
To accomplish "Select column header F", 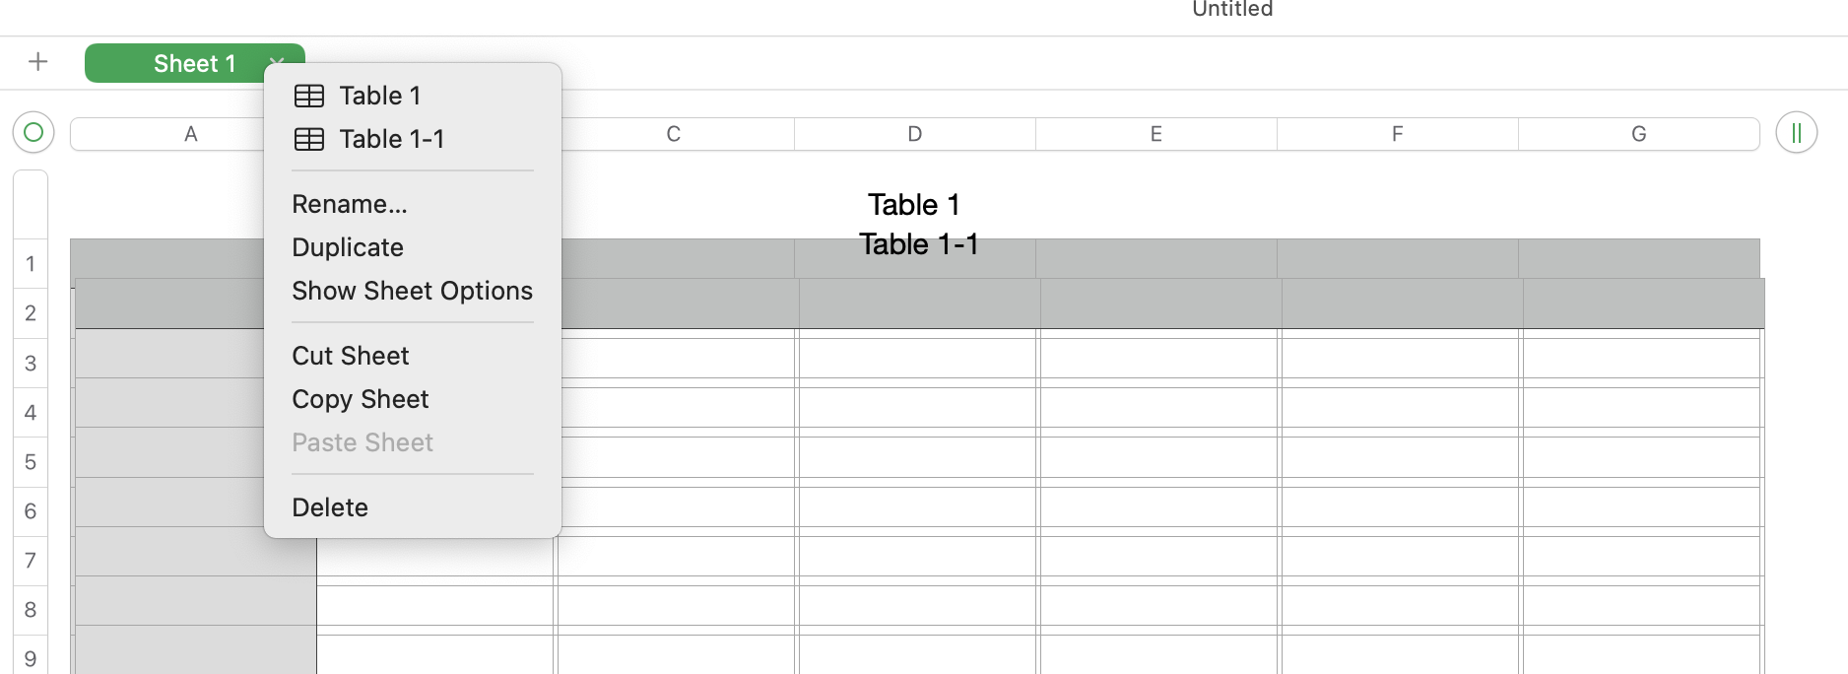I will coord(1397,133).
